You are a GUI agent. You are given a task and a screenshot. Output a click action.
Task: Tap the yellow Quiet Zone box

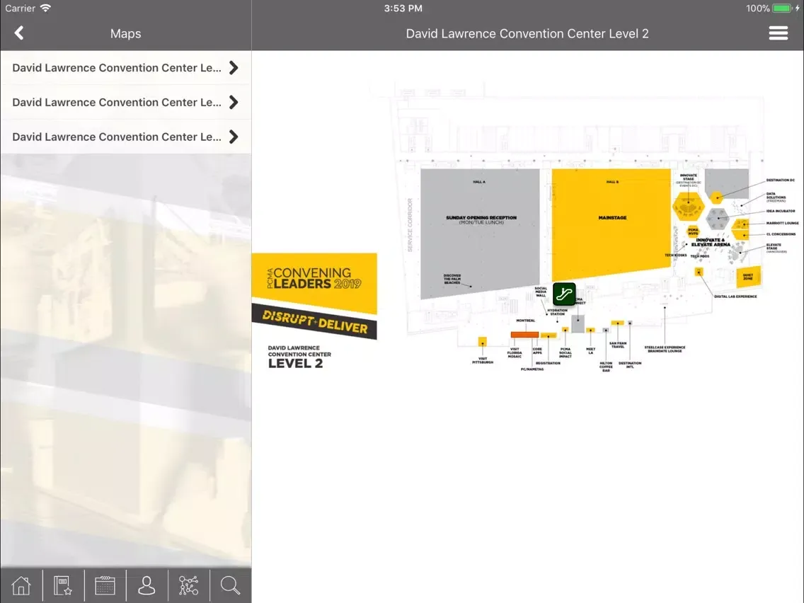coord(748,277)
